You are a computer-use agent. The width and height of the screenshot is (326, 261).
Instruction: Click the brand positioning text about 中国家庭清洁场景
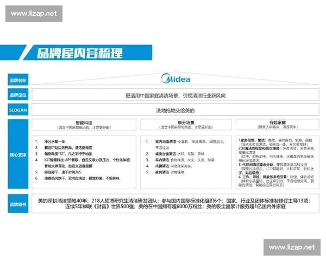175,95
